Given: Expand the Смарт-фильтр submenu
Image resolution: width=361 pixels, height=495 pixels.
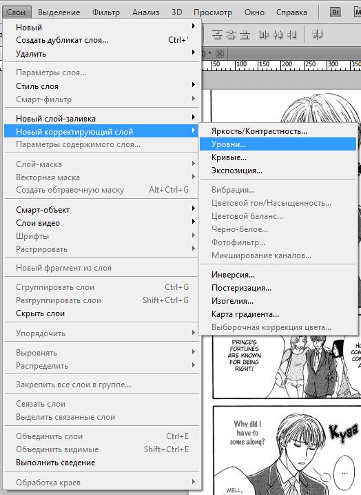Looking at the screenshot, I should (102, 99).
